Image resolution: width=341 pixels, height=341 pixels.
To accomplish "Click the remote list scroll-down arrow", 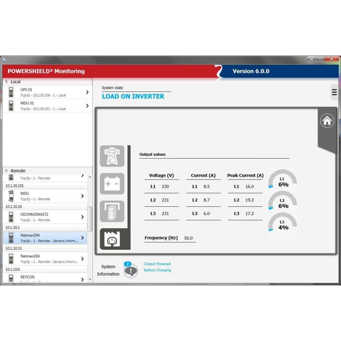I will [x=90, y=279].
